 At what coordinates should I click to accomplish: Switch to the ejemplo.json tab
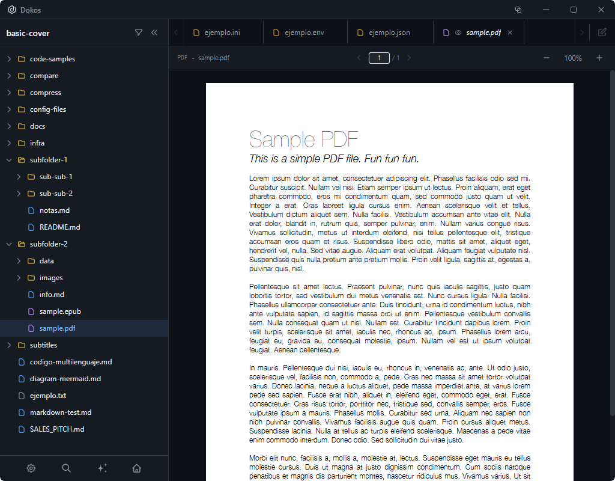click(x=390, y=32)
